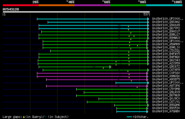Open the UniRef100_B9RLG7 hit label
The image size is (185, 119).
click(x=166, y=35)
